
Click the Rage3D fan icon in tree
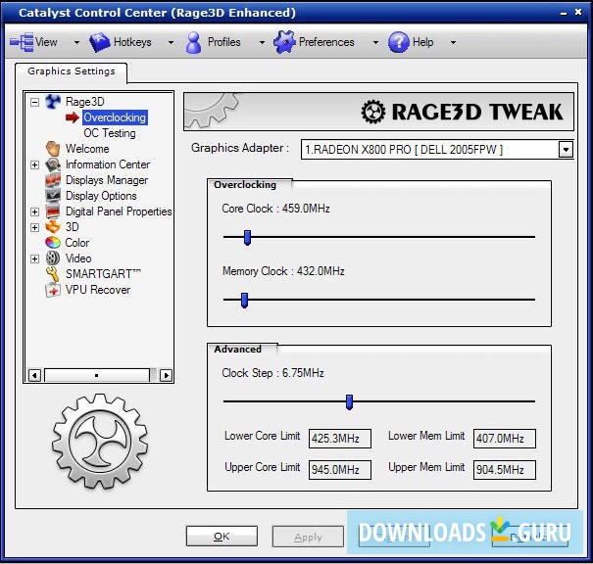(53, 102)
